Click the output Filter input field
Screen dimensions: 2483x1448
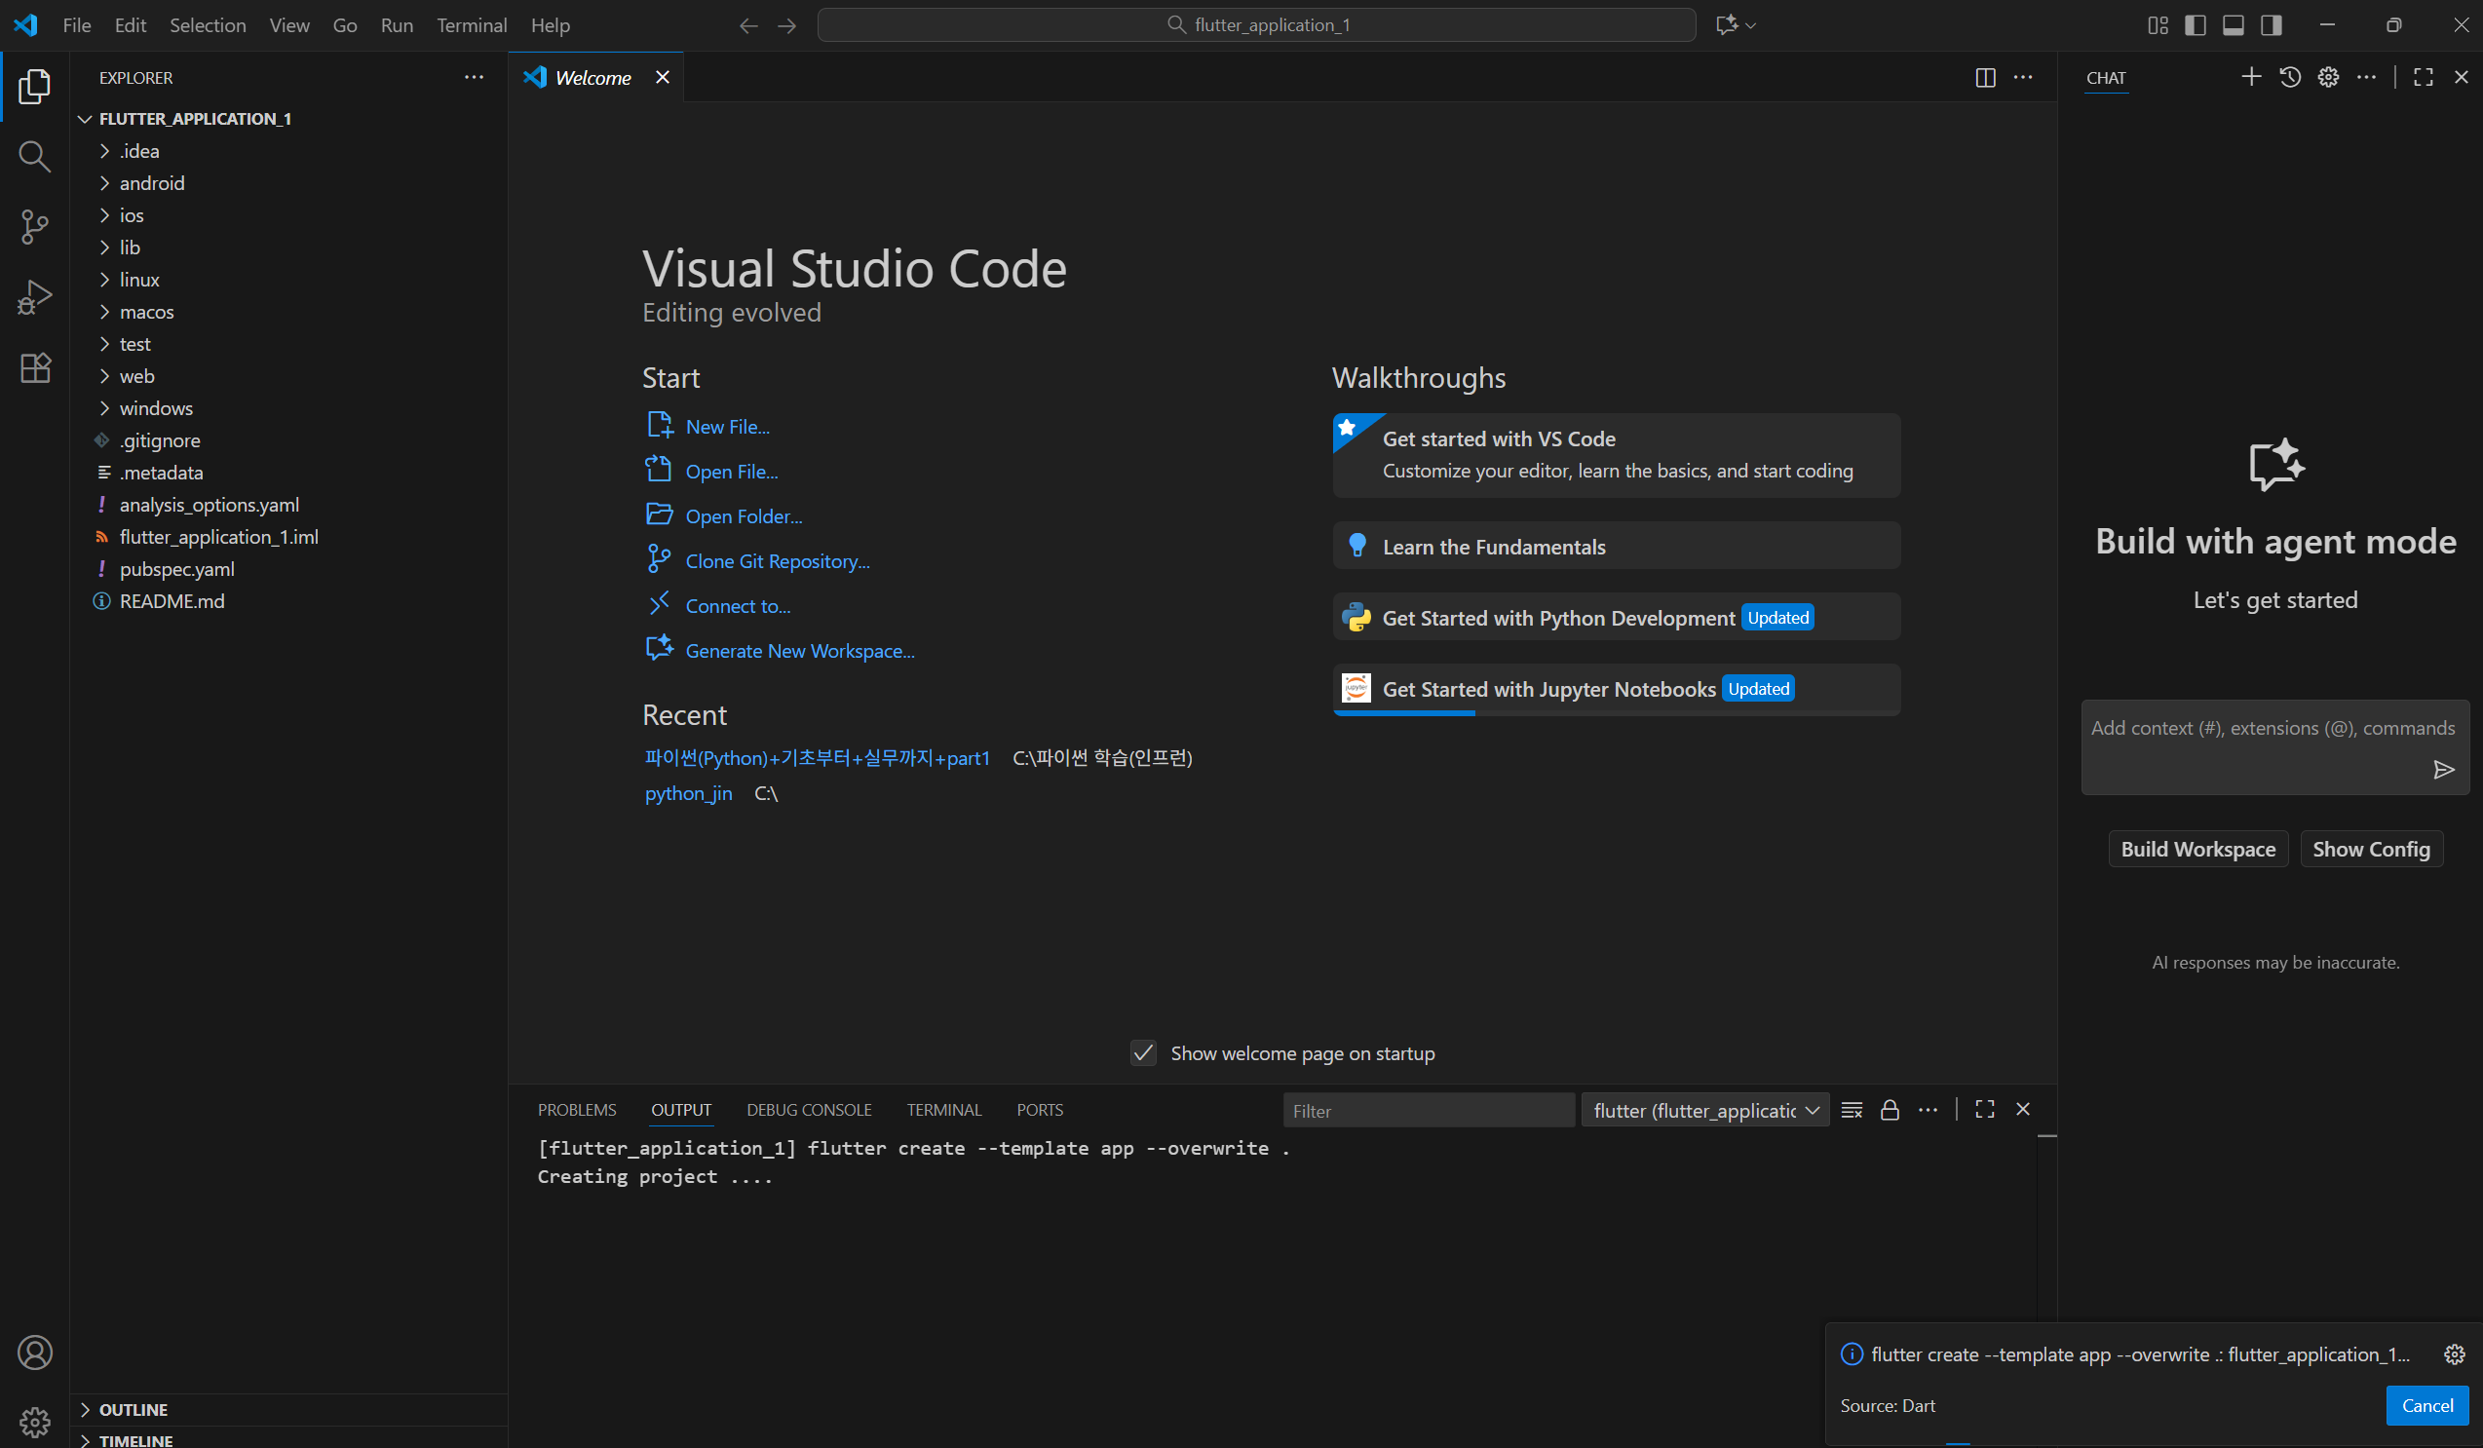click(1427, 1111)
